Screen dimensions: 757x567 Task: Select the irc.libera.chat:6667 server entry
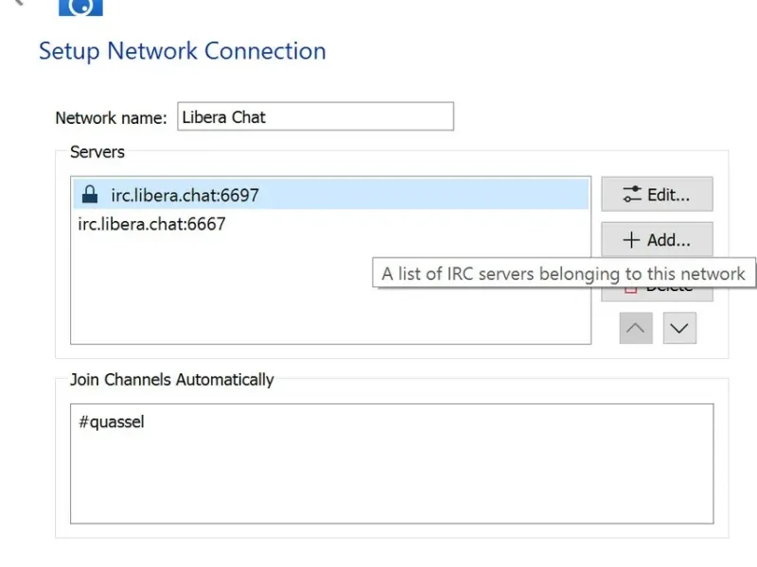(151, 224)
